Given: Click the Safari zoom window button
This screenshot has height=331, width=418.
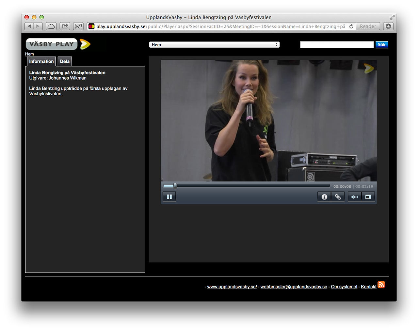Looking at the screenshot, I should [x=41, y=17].
